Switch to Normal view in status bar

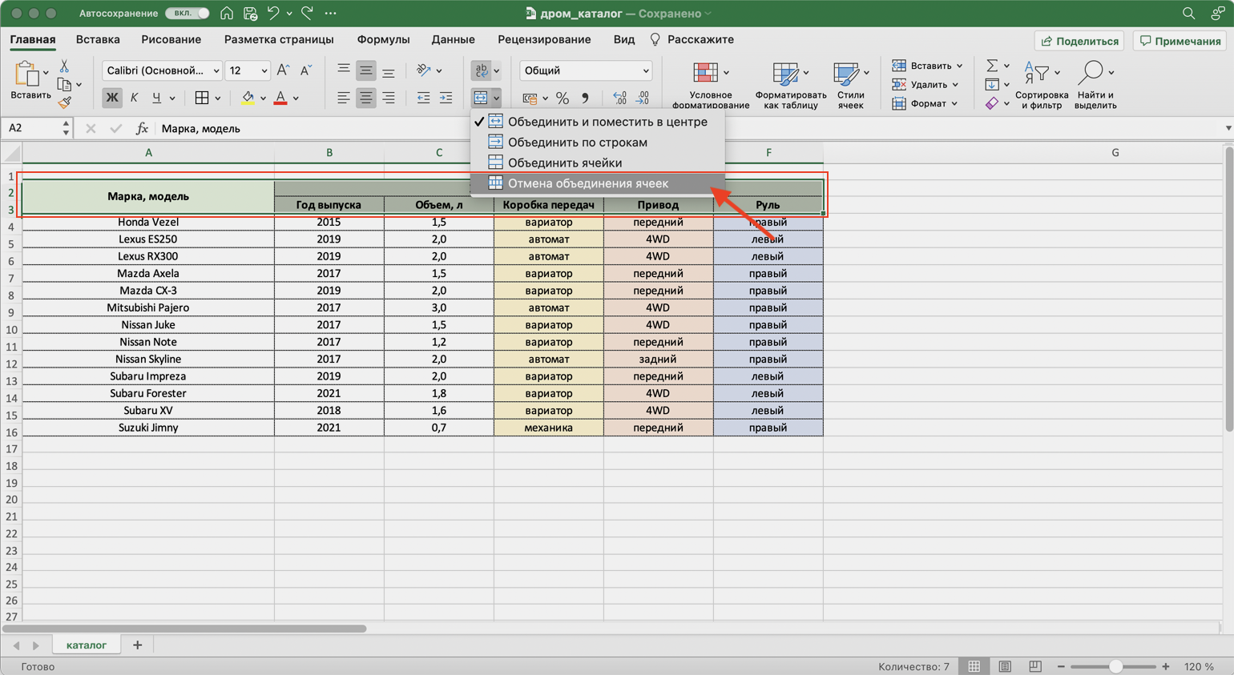[974, 666]
